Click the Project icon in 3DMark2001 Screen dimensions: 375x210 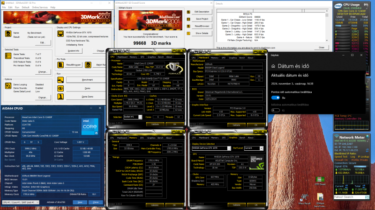pos(8,34)
